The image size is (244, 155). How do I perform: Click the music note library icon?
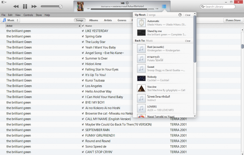pos(5,20)
